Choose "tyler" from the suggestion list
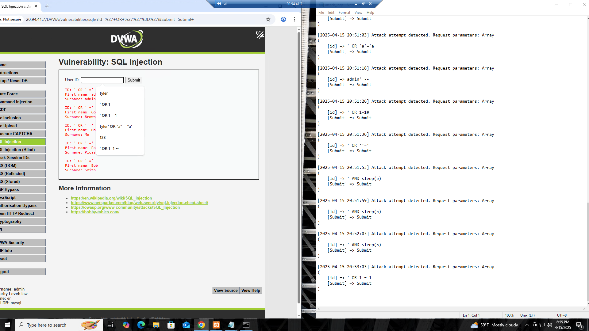The image size is (589, 331). click(104, 93)
